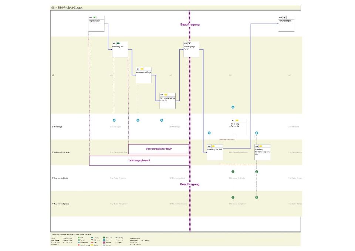Click plus icon above box 008

257,133
